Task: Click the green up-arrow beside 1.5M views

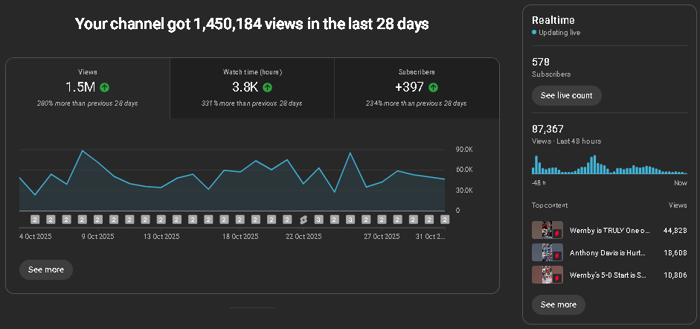Action: pyautogui.click(x=105, y=87)
